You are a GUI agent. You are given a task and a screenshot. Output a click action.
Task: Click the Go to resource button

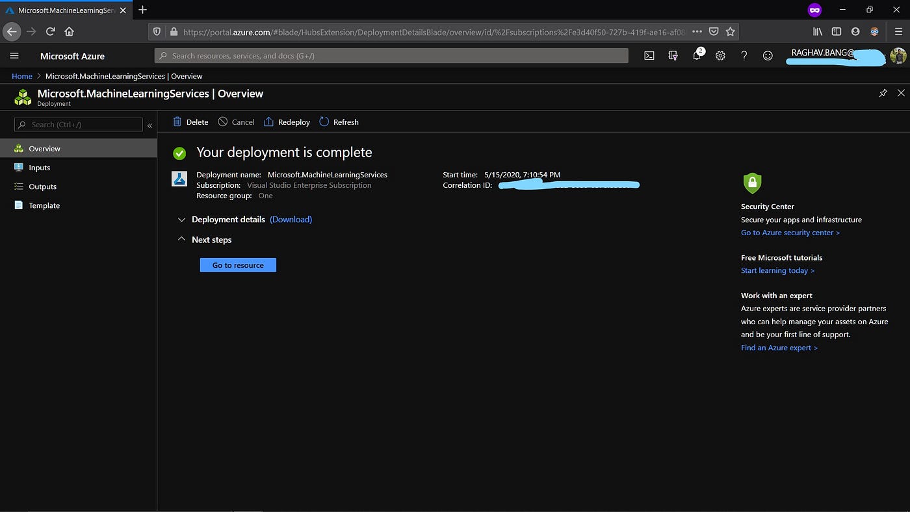238,265
